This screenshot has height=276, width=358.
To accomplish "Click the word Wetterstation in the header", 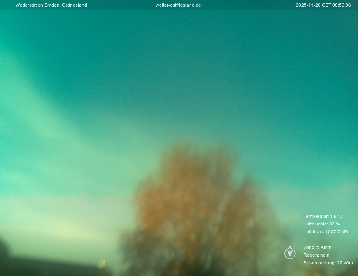I will click(x=29, y=5).
